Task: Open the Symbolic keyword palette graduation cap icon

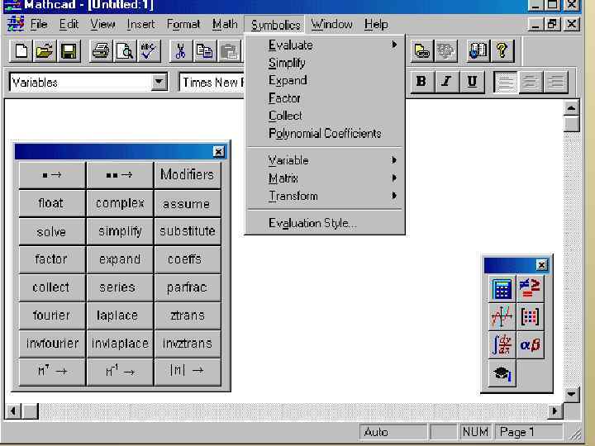Action: pyautogui.click(x=502, y=373)
